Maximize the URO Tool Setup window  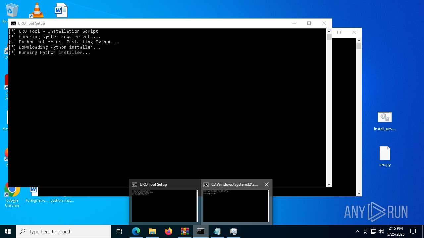click(x=309, y=23)
